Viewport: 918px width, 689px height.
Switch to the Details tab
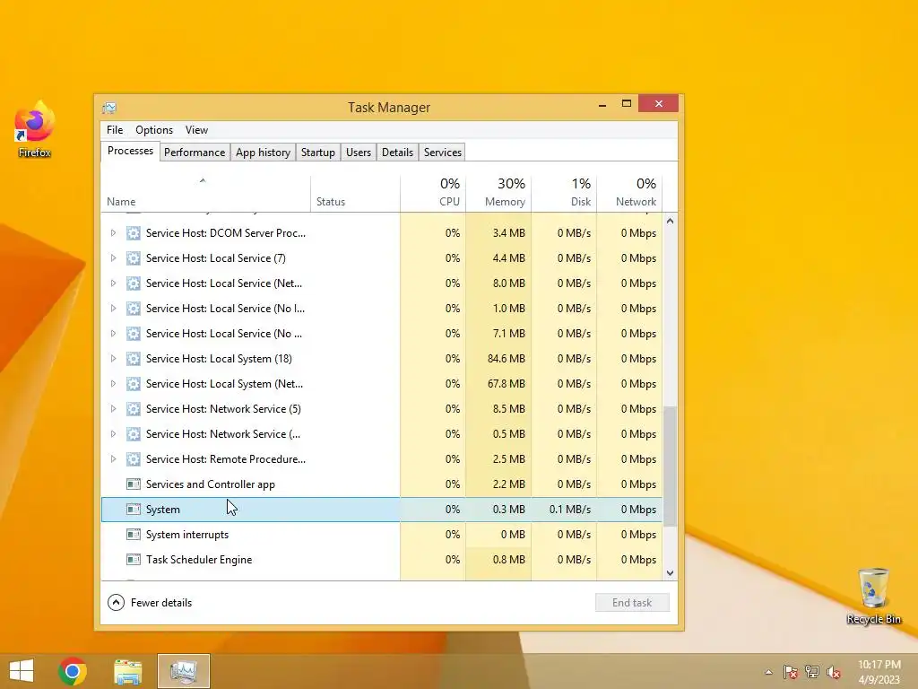coord(397,153)
